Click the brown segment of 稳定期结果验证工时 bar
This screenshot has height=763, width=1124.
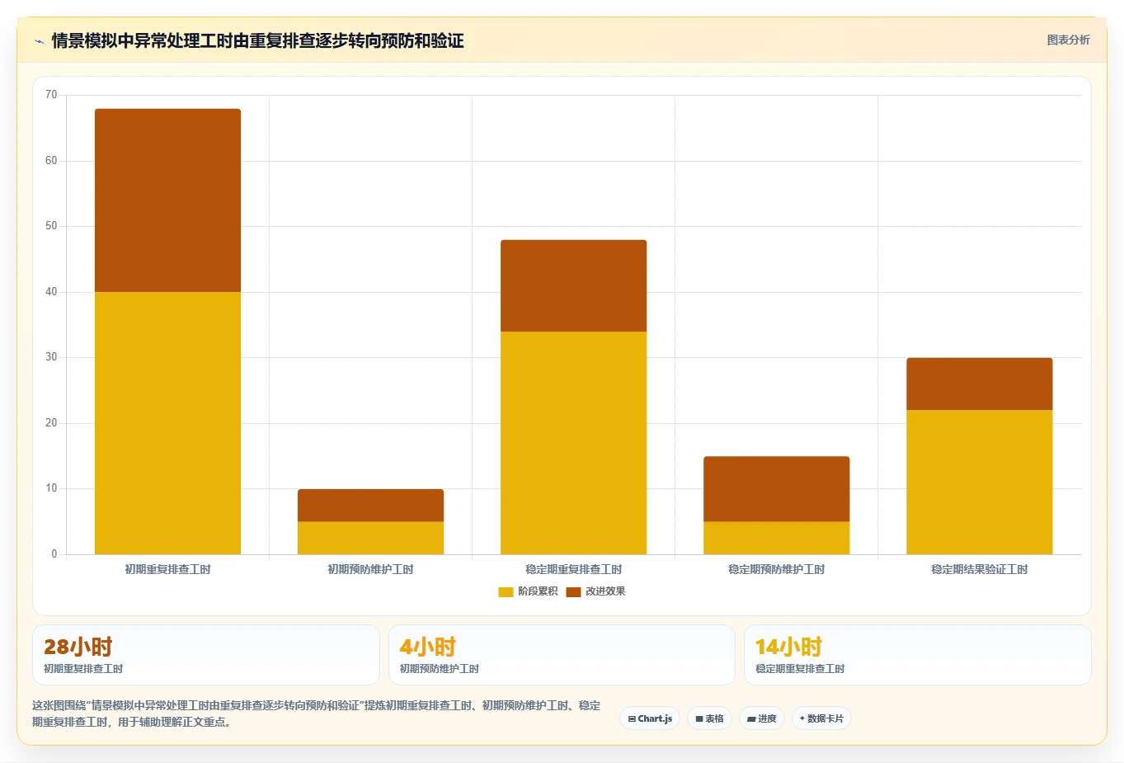pos(979,384)
